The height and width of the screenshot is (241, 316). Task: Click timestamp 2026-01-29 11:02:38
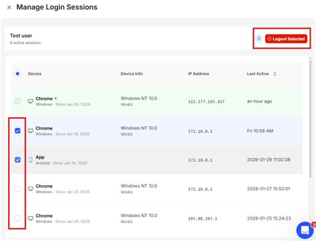click(269, 160)
